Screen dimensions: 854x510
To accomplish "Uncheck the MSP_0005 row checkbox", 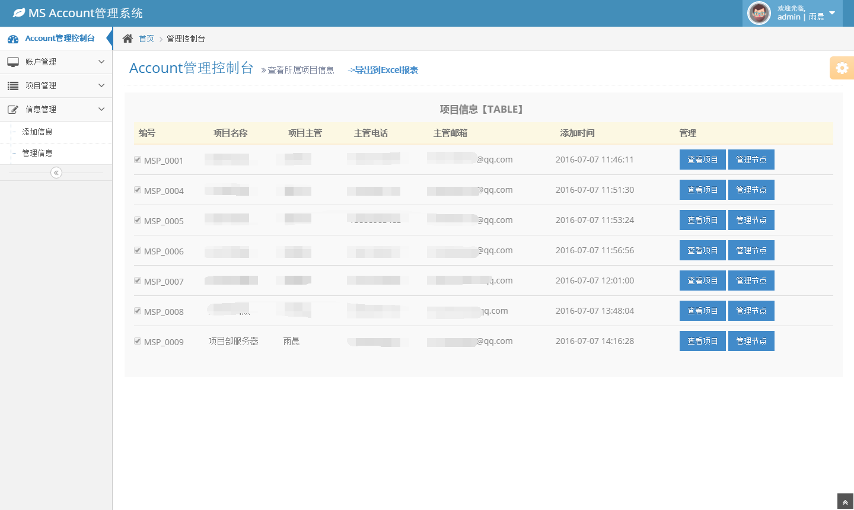I will [x=138, y=220].
